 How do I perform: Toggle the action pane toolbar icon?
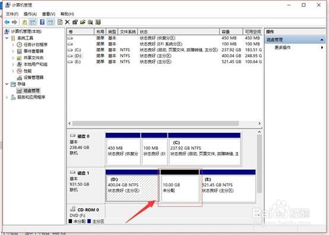(50, 22)
